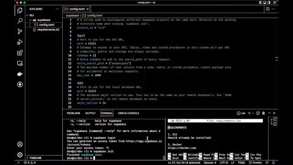
Task: Open the Explorer view in activity bar
Action: pos(20,10)
